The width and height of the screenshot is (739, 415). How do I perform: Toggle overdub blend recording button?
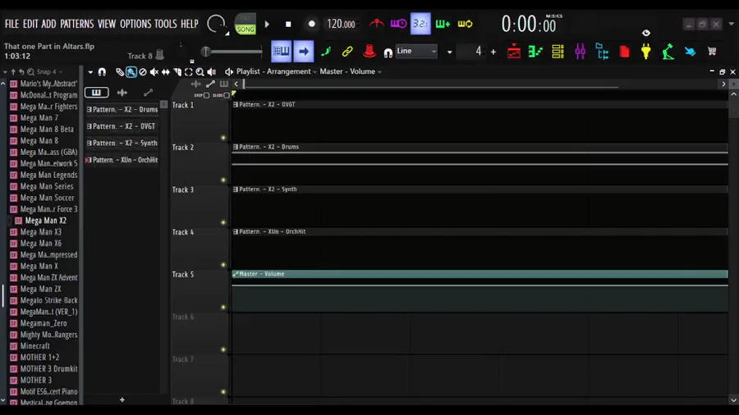tap(443, 24)
